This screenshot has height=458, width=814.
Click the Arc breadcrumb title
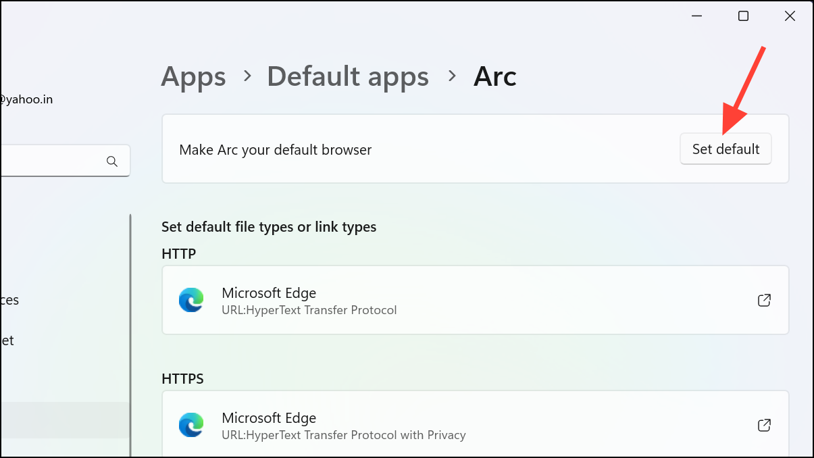(495, 76)
